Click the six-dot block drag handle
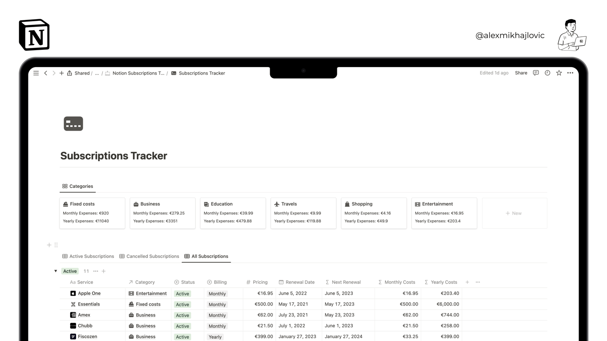 (x=56, y=245)
